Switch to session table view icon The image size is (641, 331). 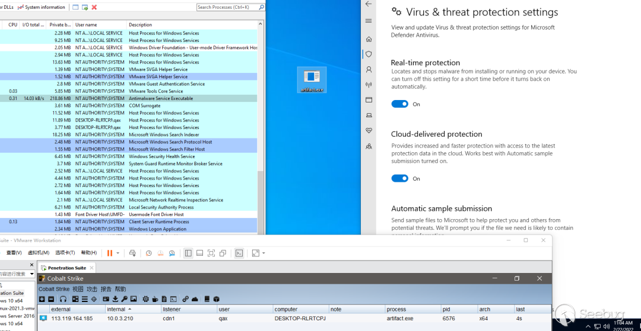click(85, 299)
